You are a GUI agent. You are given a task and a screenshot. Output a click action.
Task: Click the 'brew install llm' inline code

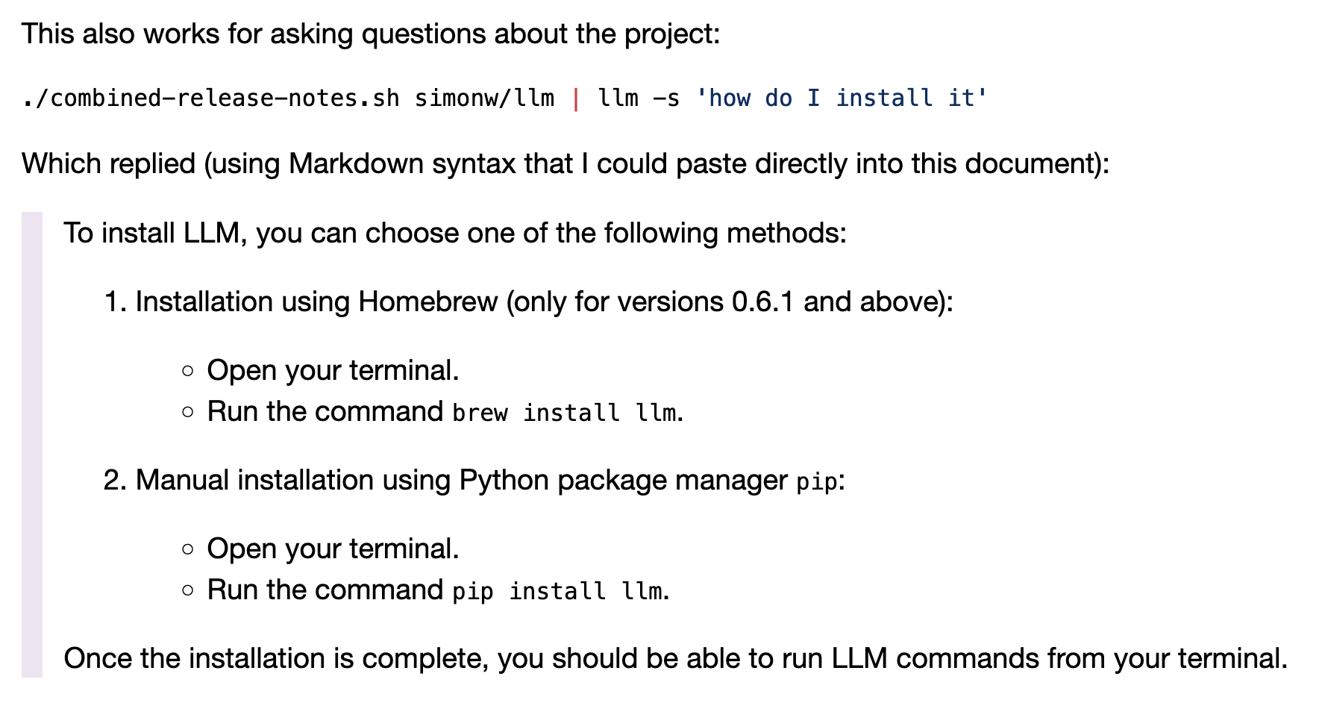pyautogui.click(x=566, y=413)
